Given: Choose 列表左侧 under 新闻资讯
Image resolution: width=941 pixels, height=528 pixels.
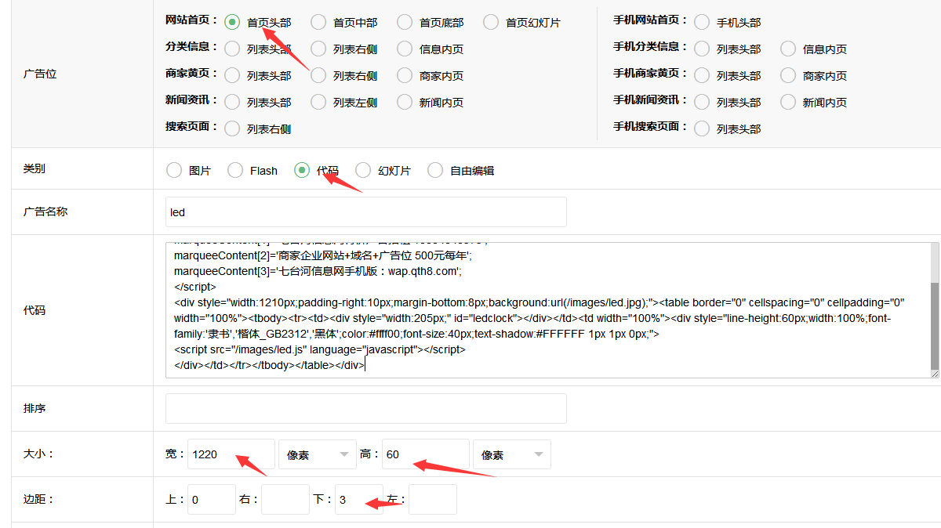Looking at the screenshot, I should pos(318,102).
